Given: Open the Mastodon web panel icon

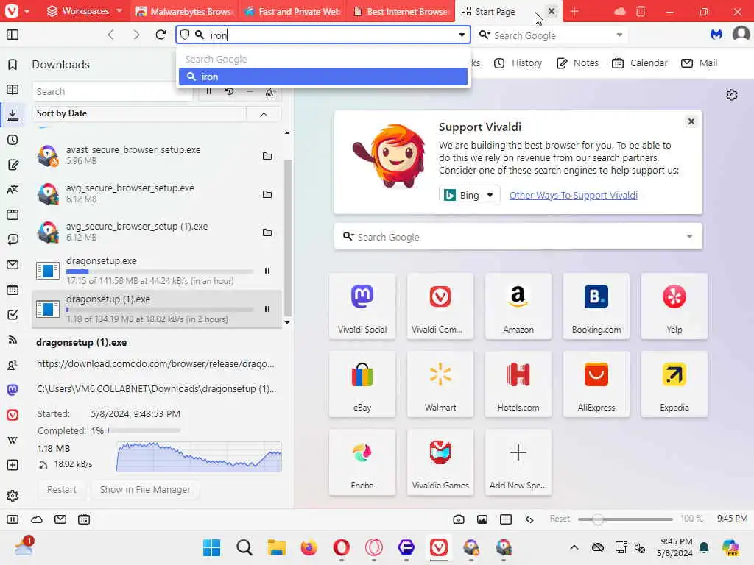Looking at the screenshot, I should coord(13,390).
